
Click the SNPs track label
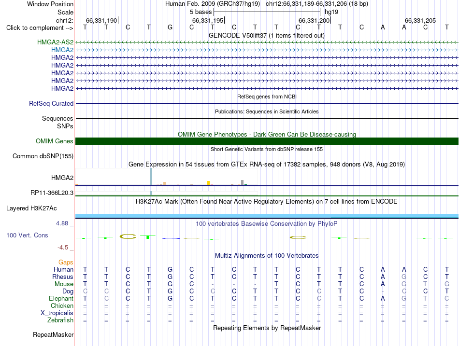[65, 126]
